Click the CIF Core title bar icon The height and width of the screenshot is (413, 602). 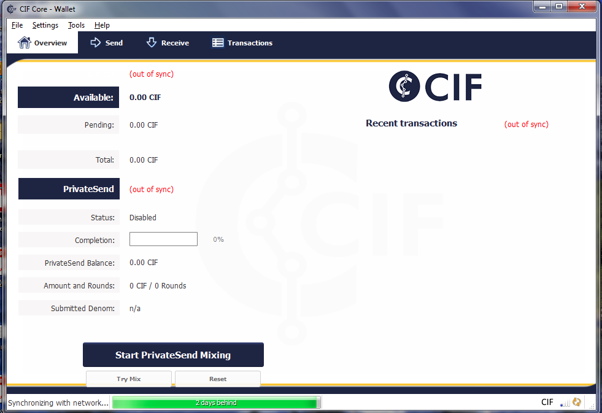coord(12,9)
